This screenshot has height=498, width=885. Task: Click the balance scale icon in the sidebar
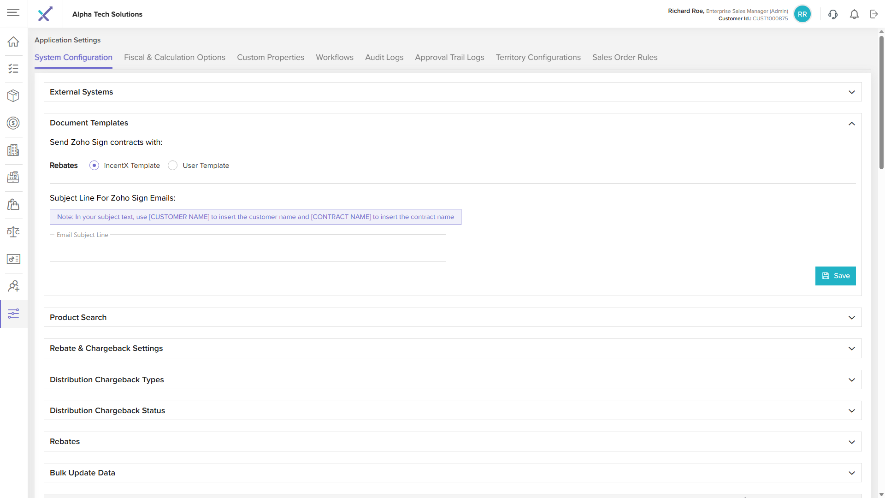[13, 231]
